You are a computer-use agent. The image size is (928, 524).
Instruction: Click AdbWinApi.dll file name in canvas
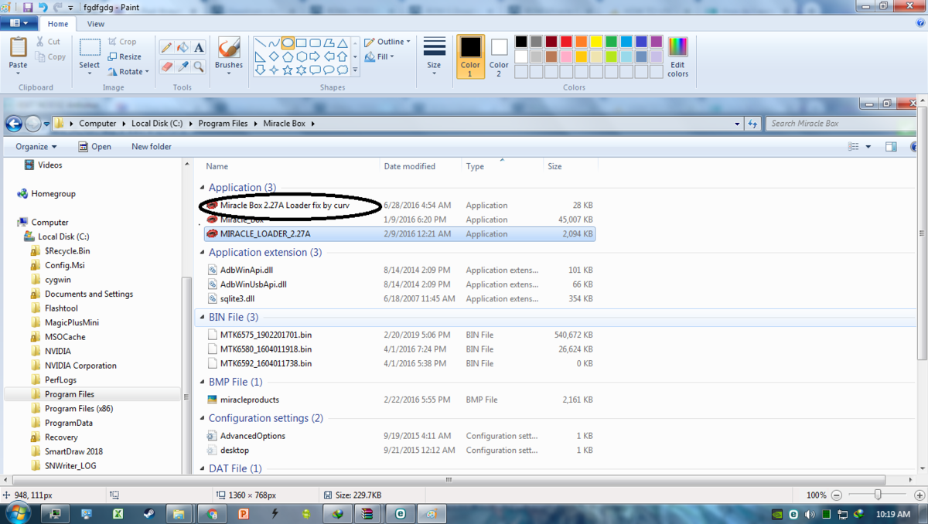(246, 271)
